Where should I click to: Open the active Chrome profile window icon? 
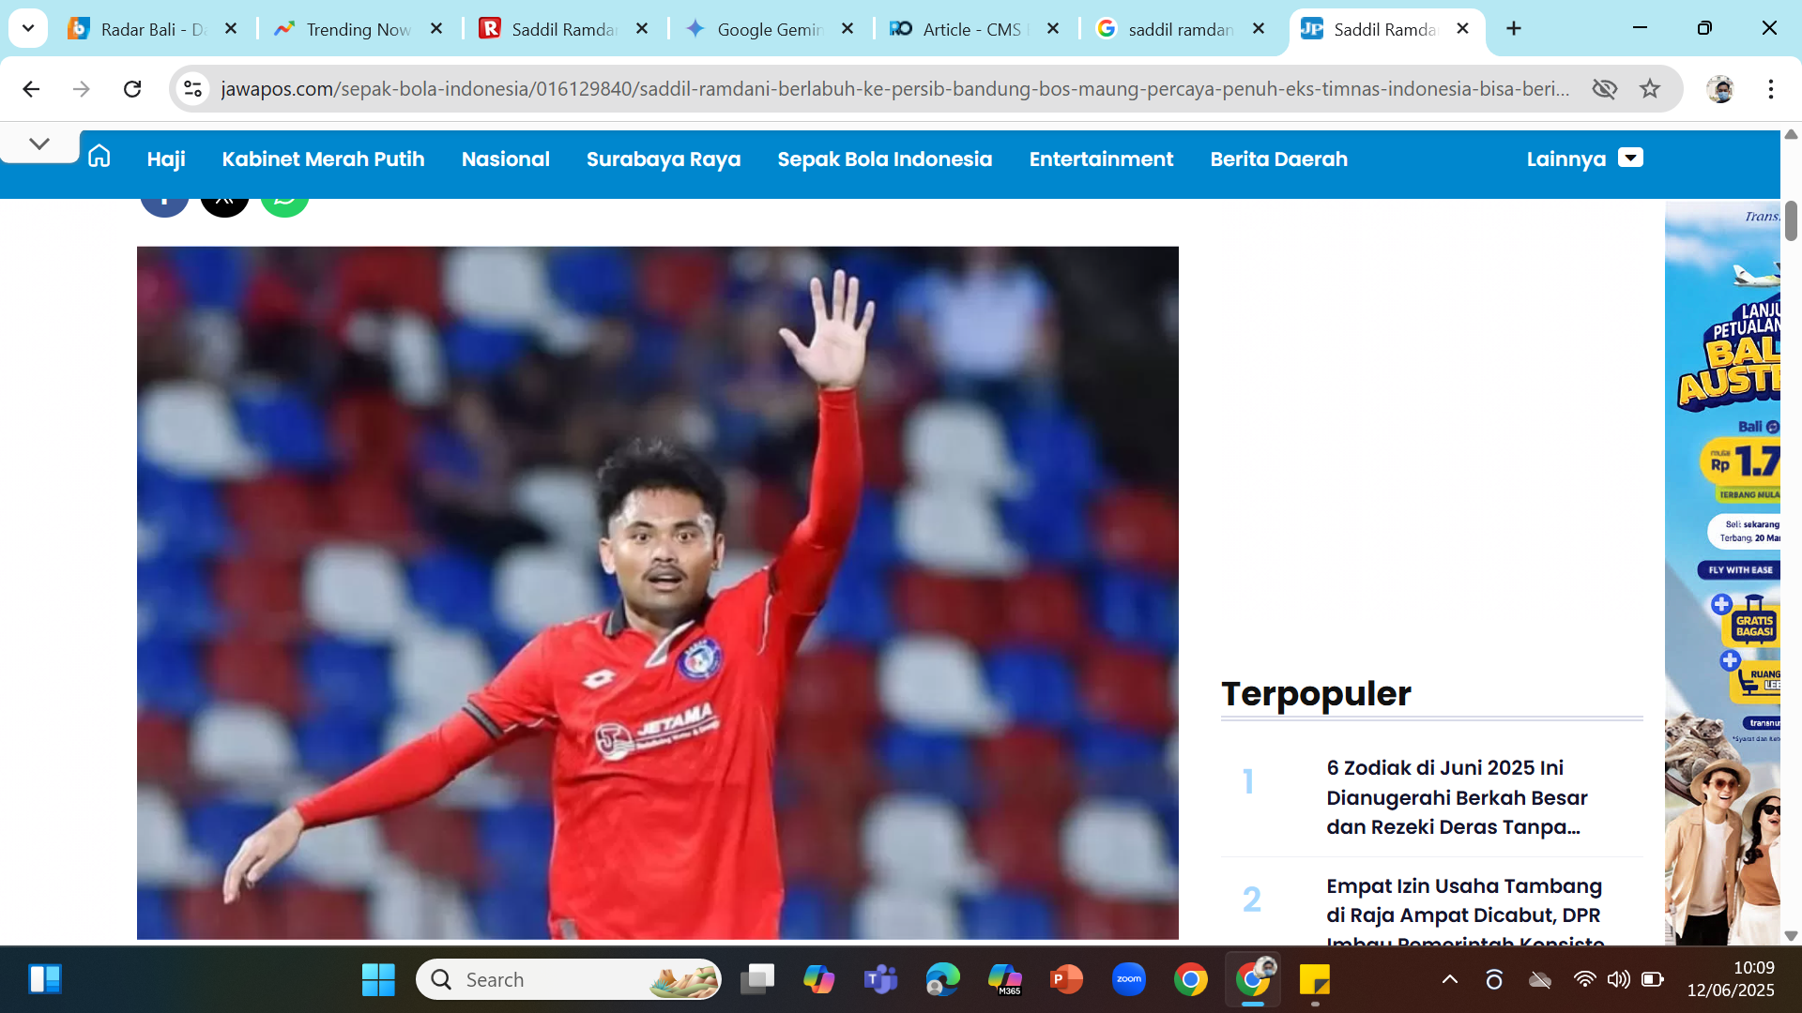1253,979
